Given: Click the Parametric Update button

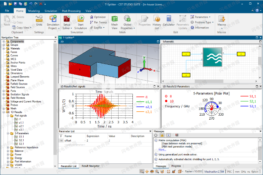Looking at the screenshot, I should click(x=183, y=22).
